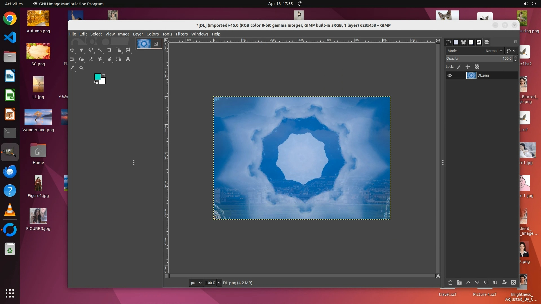Toggle lock alpha channel checkerboard icon
Image resolution: width=541 pixels, height=304 pixels.
click(x=477, y=67)
